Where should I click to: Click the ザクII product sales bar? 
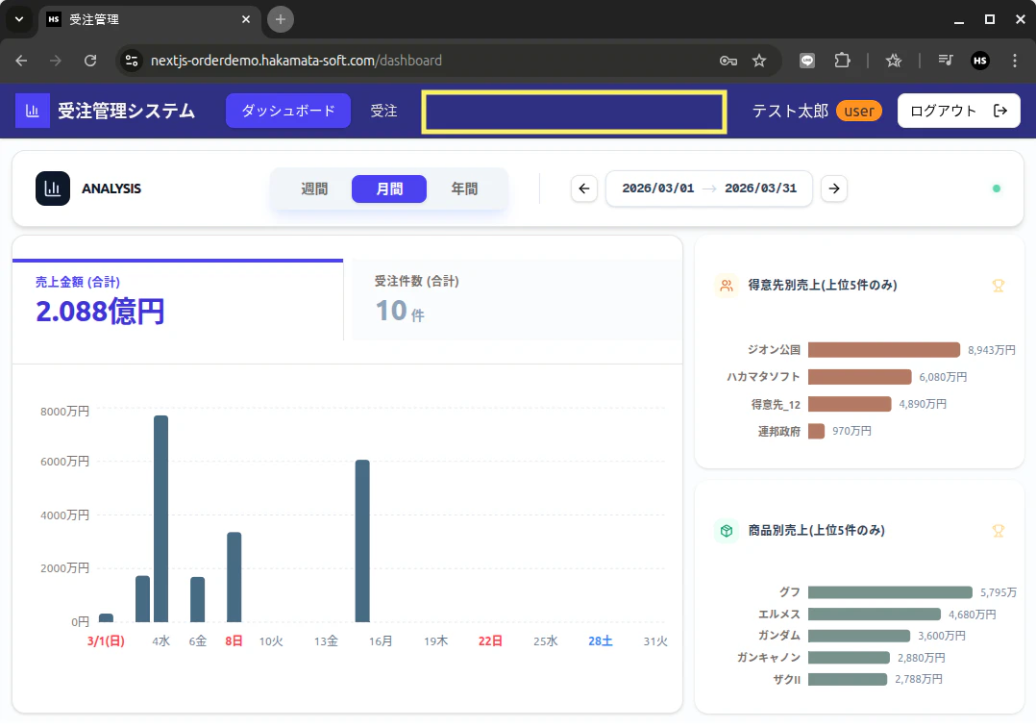(848, 679)
